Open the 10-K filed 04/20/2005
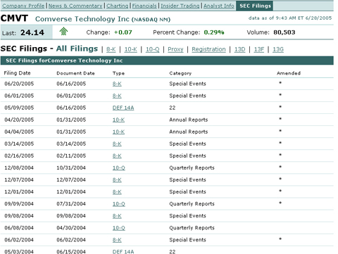 [x=118, y=120]
